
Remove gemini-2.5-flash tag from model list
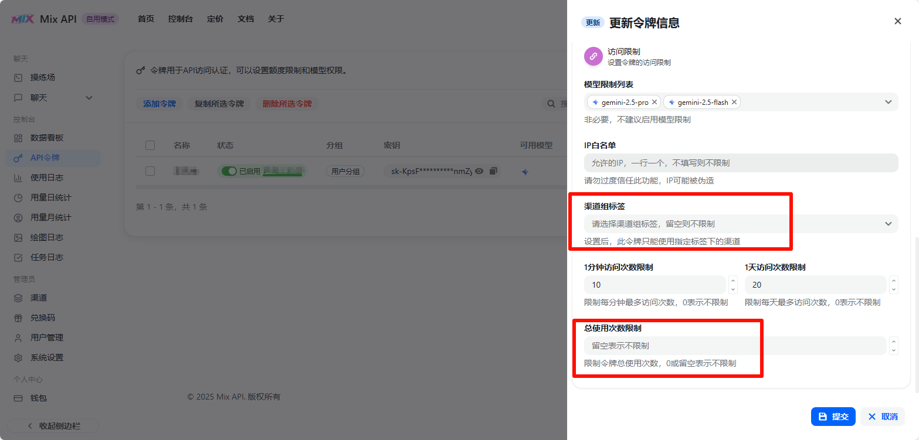(x=734, y=102)
